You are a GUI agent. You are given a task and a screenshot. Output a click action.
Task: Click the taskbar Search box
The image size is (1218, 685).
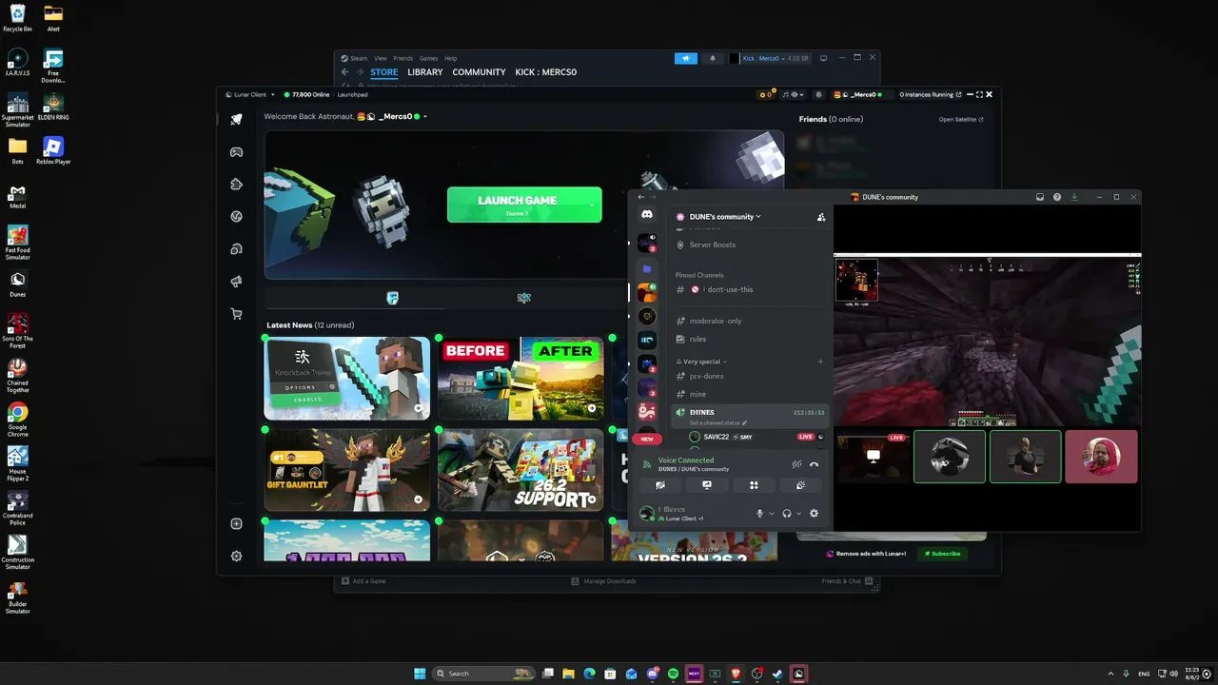[x=484, y=674]
